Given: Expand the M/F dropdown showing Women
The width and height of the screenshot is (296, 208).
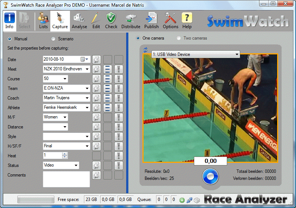Looking at the screenshot, I should click(65, 117).
